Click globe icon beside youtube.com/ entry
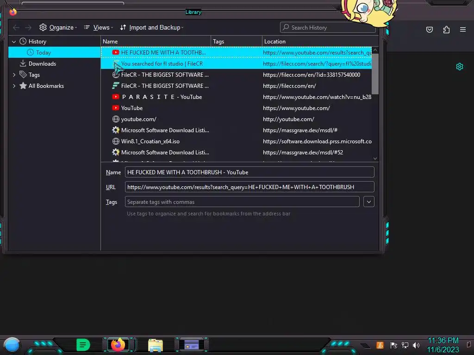The width and height of the screenshot is (474, 355). click(x=115, y=119)
